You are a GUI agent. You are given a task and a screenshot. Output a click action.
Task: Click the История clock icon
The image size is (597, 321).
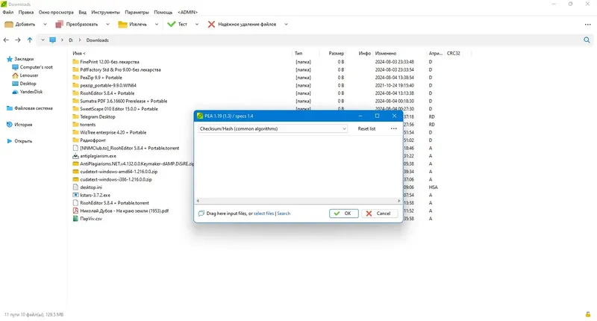(x=10, y=125)
